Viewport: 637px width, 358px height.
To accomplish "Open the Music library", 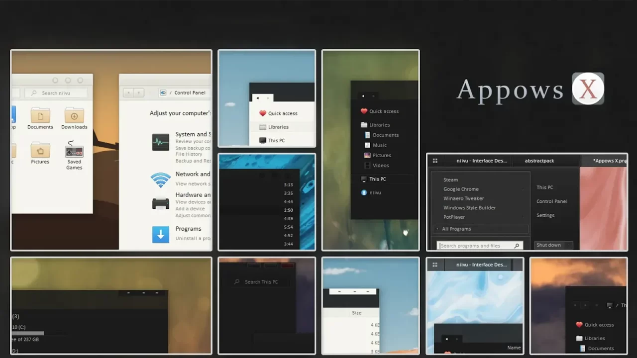I will tap(376, 145).
